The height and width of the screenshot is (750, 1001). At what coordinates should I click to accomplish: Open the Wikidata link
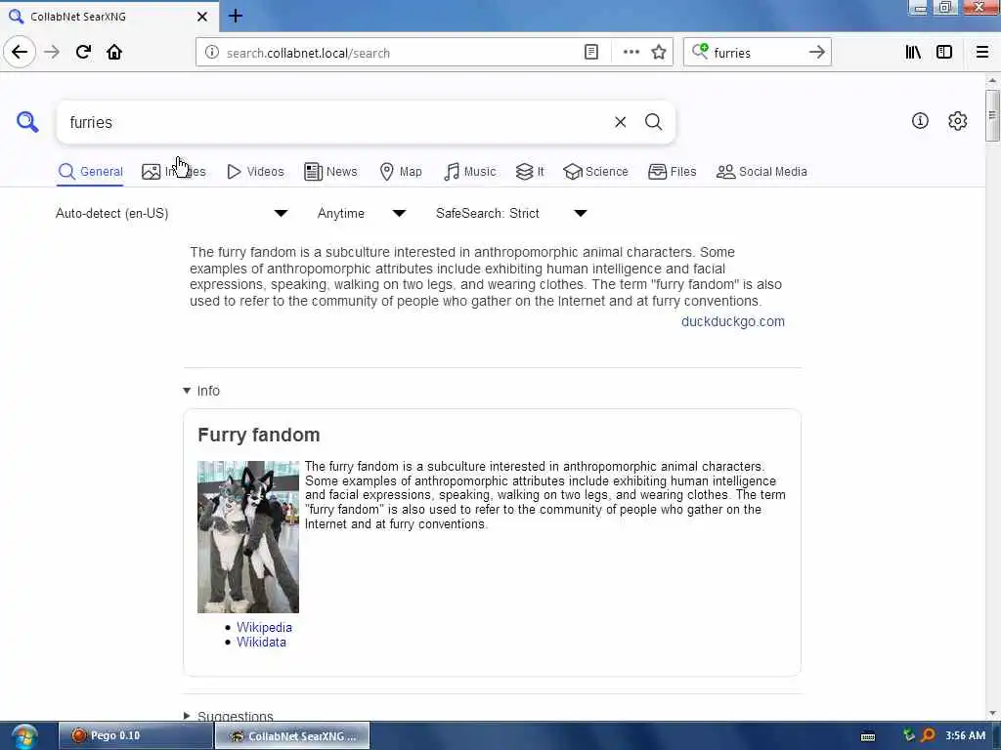click(x=261, y=642)
